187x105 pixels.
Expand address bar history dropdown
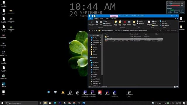(157, 31)
